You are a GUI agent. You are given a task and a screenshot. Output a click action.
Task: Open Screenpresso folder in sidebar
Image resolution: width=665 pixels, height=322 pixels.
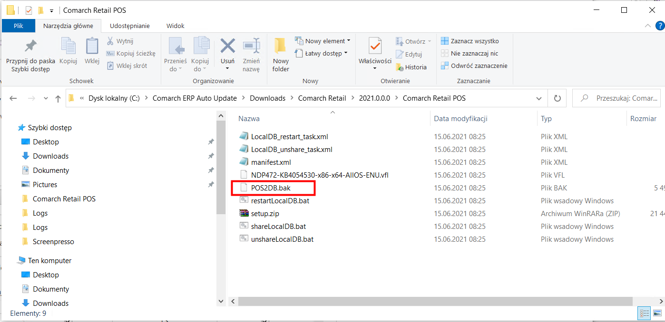53,242
